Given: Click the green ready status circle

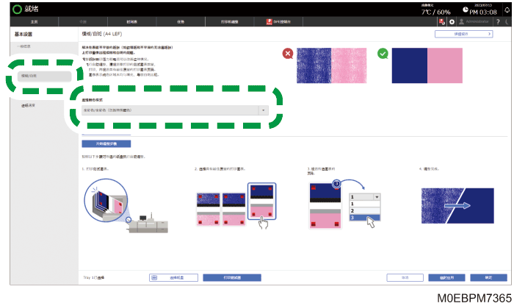Looking at the screenshot, I should [x=17, y=9].
